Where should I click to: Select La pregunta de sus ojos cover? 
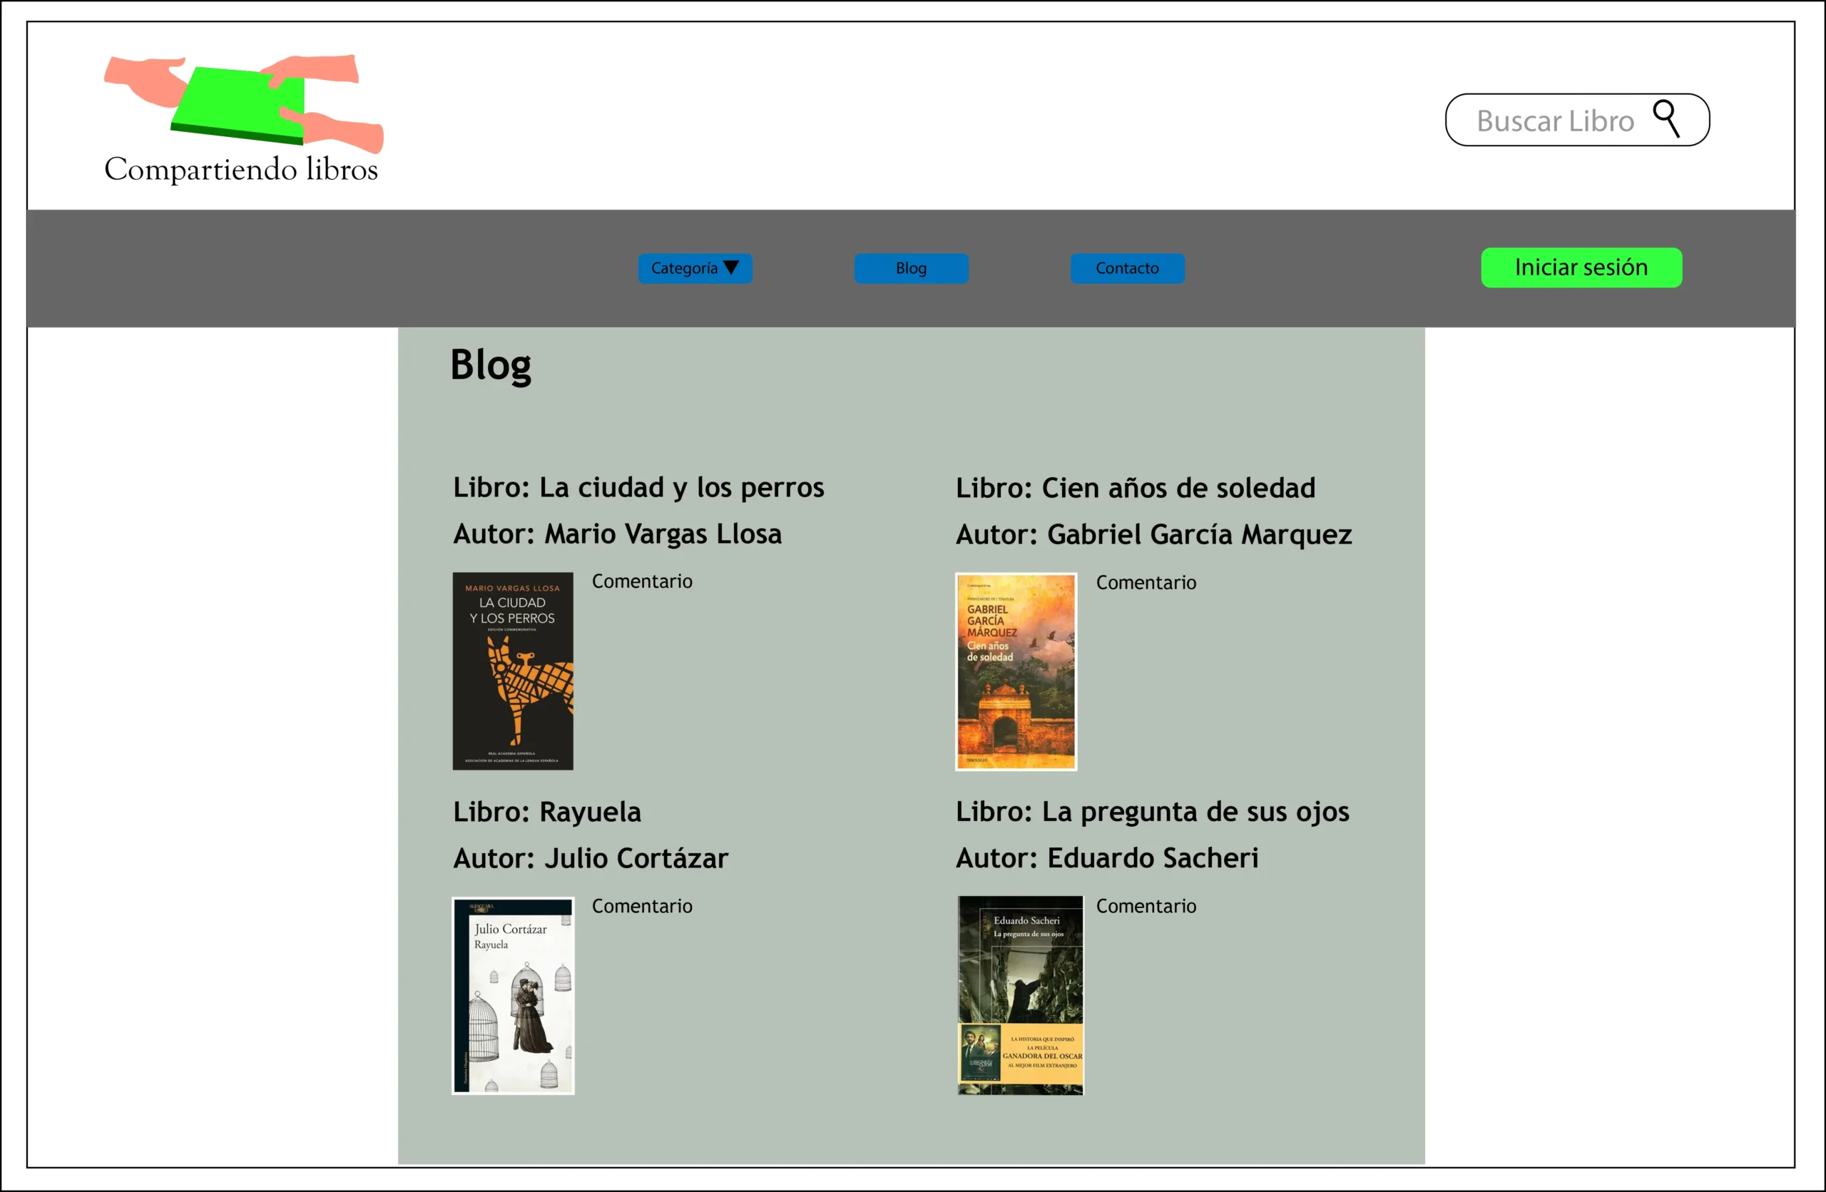point(1020,995)
